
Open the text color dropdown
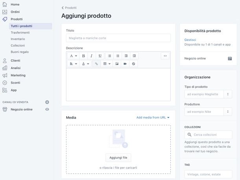pos(85,64)
